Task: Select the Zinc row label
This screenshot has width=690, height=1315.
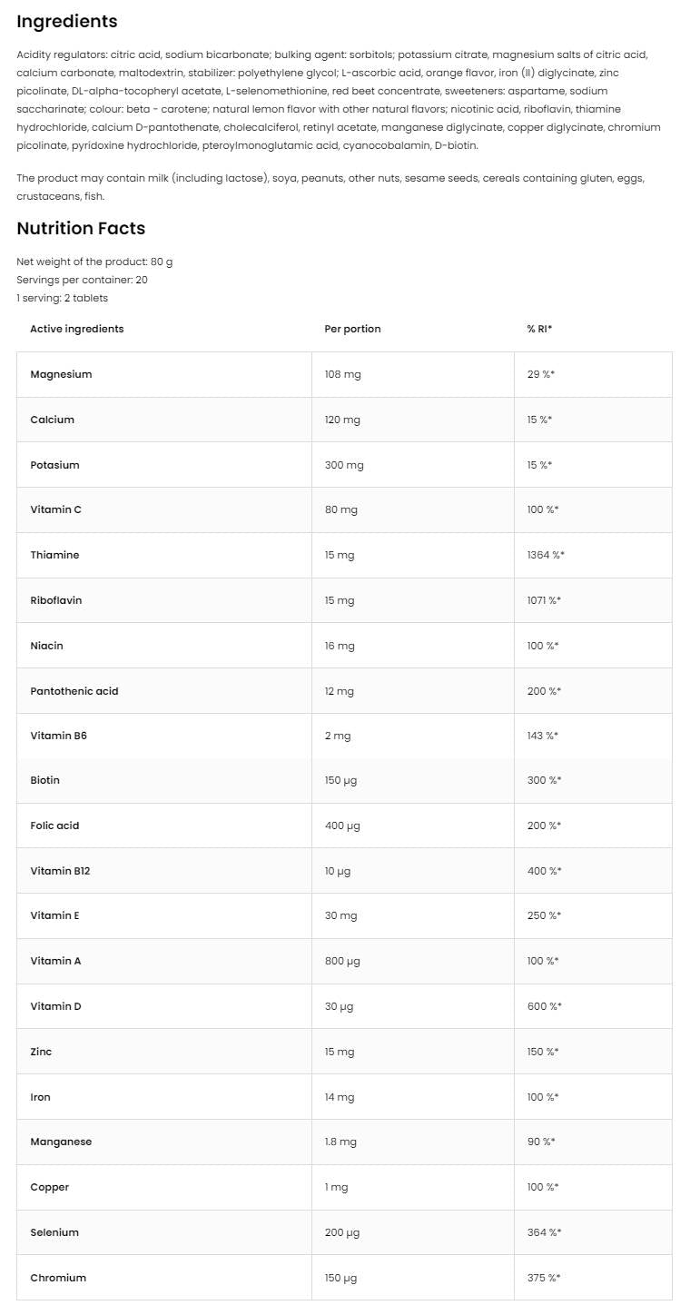Action: [41, 1052]
